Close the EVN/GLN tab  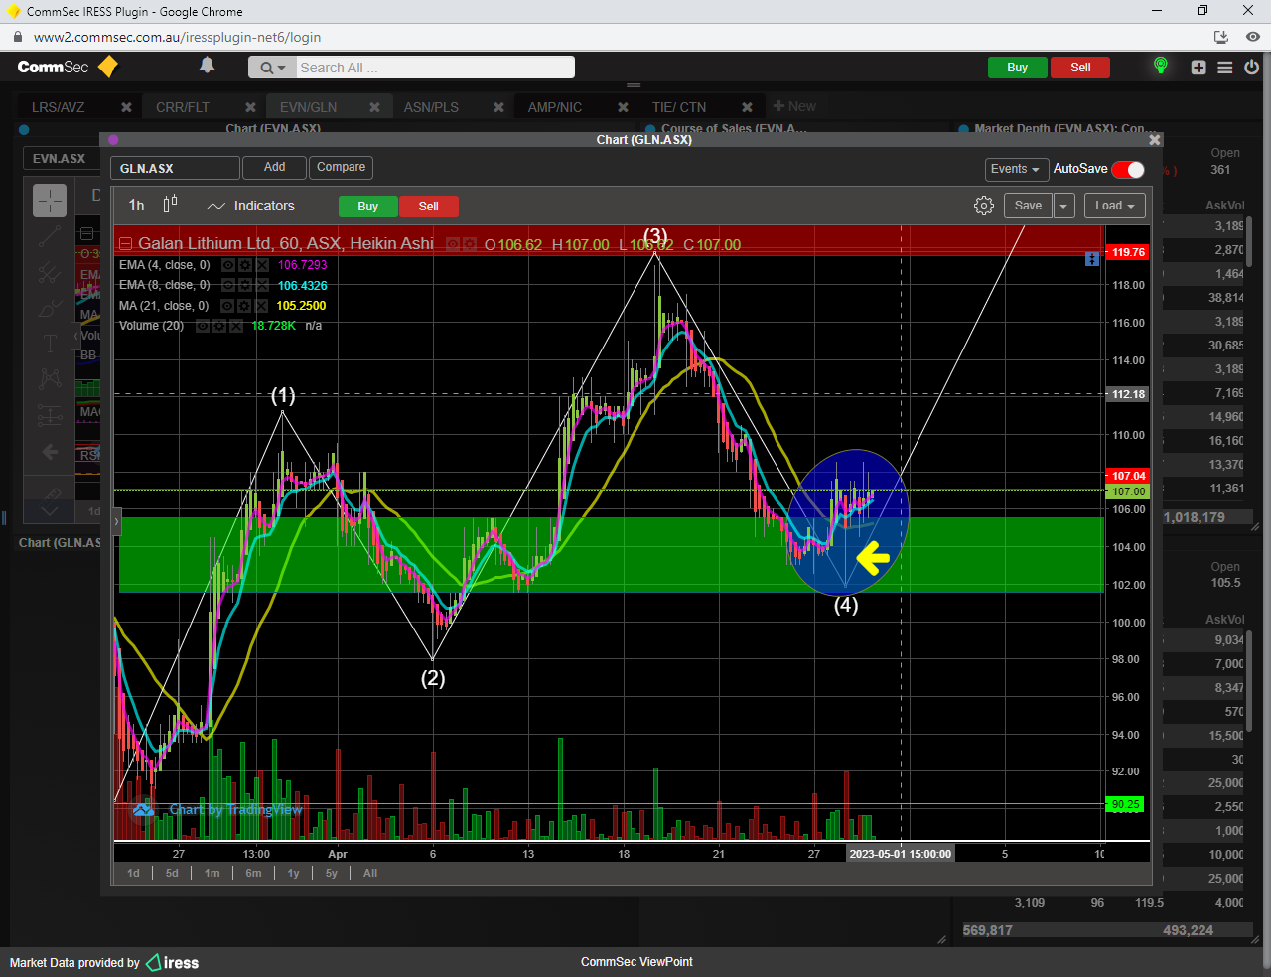point(374,107)
